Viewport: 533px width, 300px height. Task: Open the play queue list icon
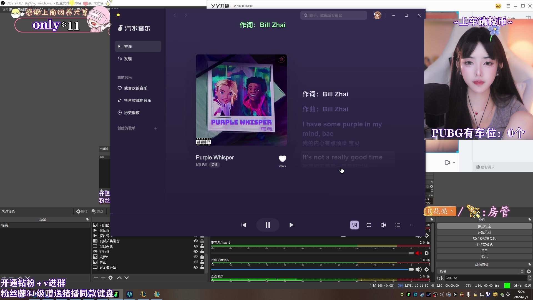click(398, 225)
